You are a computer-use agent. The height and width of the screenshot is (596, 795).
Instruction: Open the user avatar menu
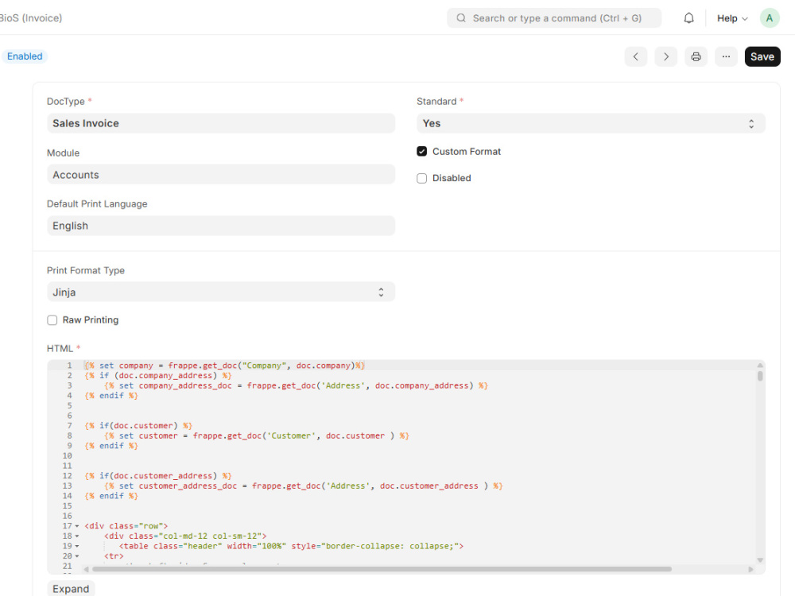(769, 17)
